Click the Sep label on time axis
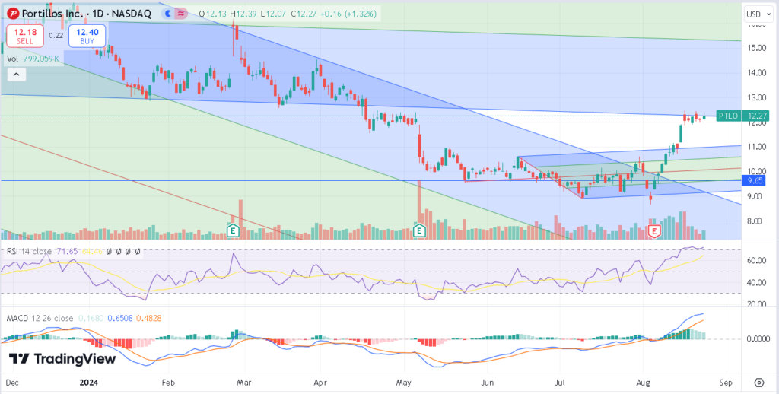779x394 pixels. pos(726,383)
